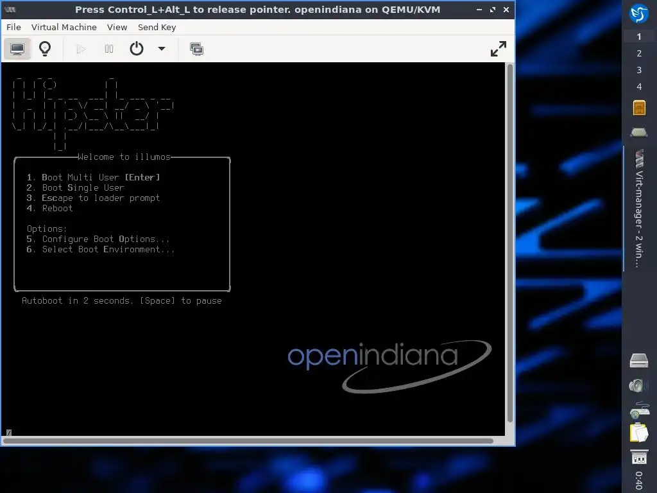Click 'Boot Multi User [Enter]' line

click(93, 177)
